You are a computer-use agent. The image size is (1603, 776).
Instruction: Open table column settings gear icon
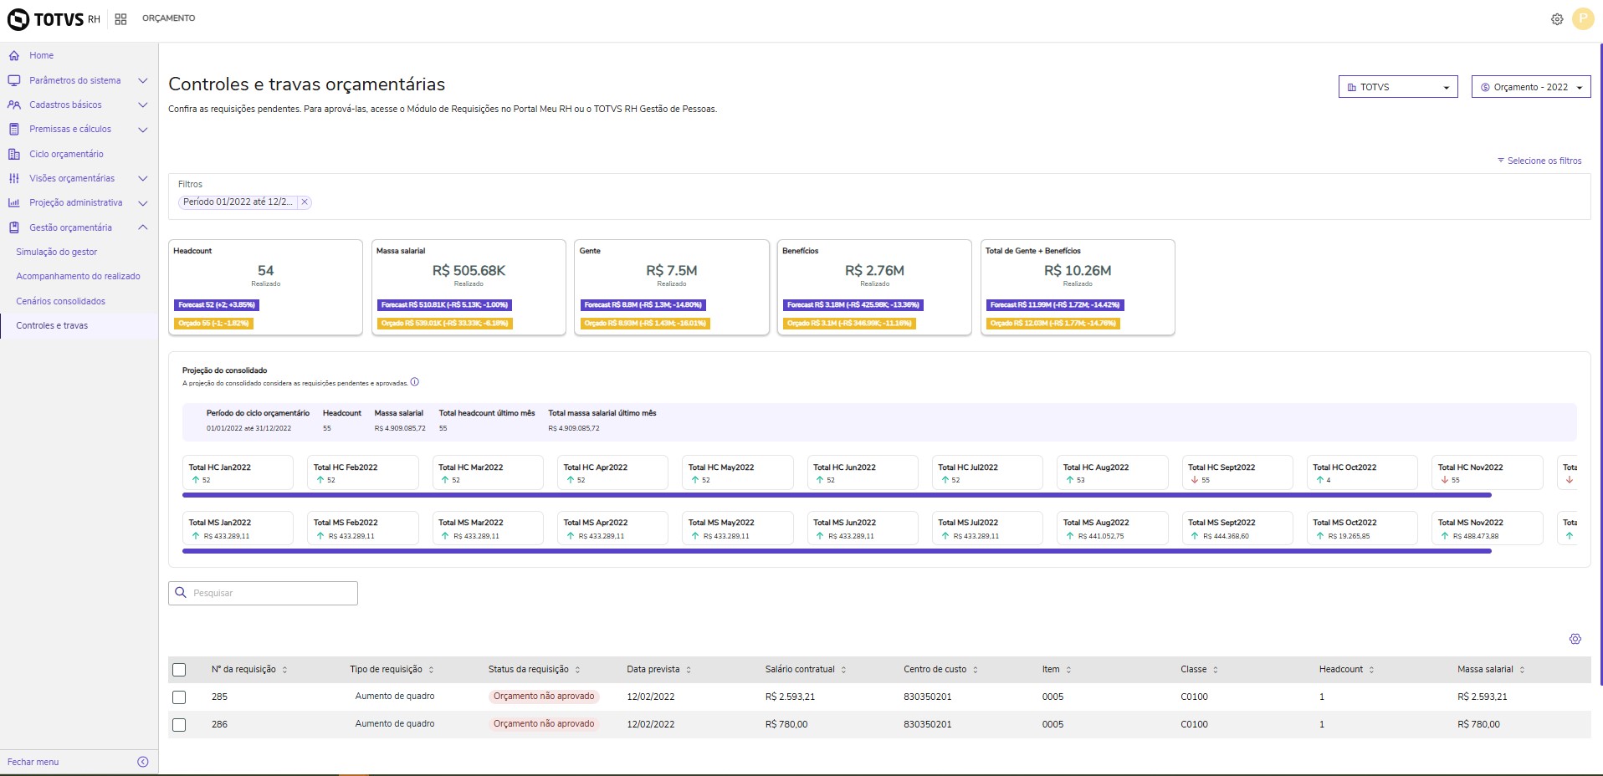tap(1575, 639)
